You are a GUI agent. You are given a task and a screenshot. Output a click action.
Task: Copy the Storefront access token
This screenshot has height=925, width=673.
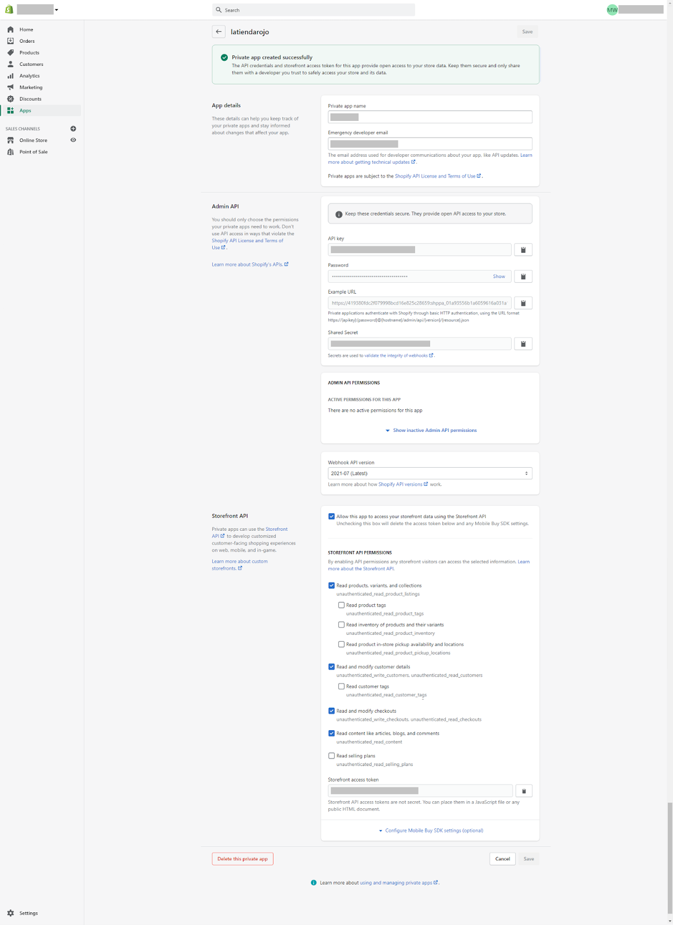coord(523,791)
